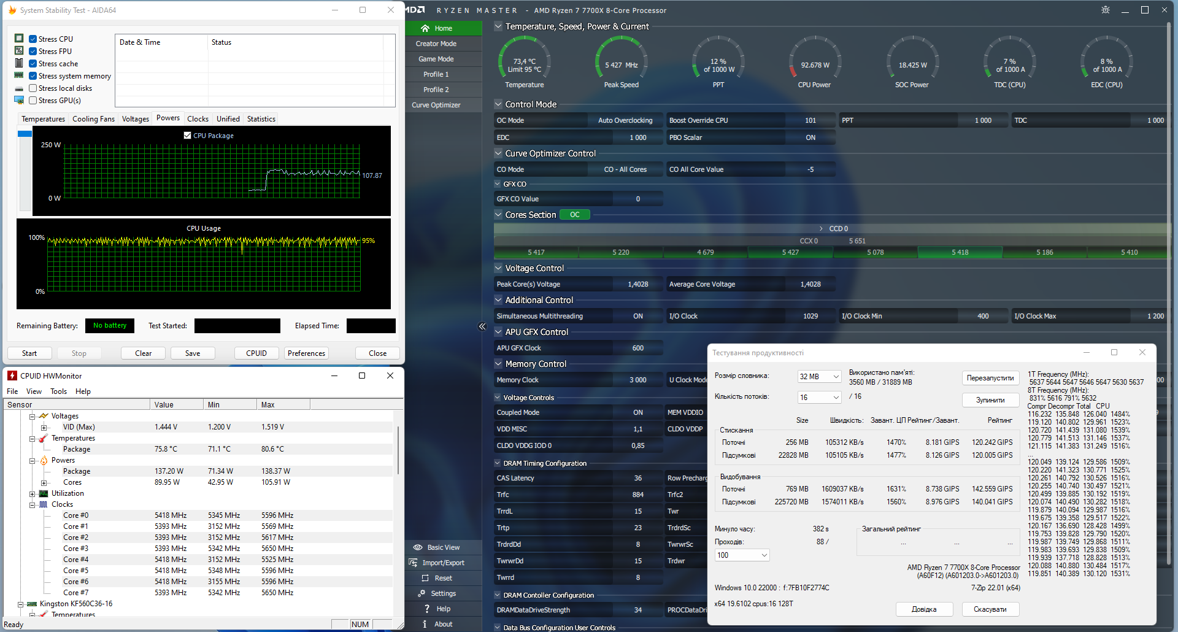The width and height of the screenshot is (1178, 632).
Task: Enable the Stress local disks checkbox
Action: [x=33, y=88]
